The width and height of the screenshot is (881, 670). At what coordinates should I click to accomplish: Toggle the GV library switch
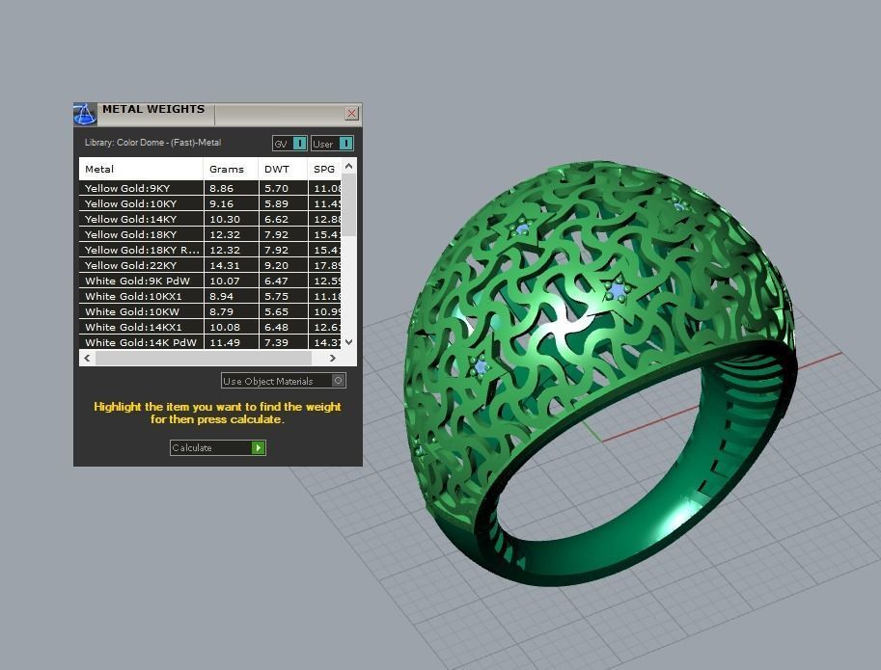pyautogui.click(x=289, y=144)
